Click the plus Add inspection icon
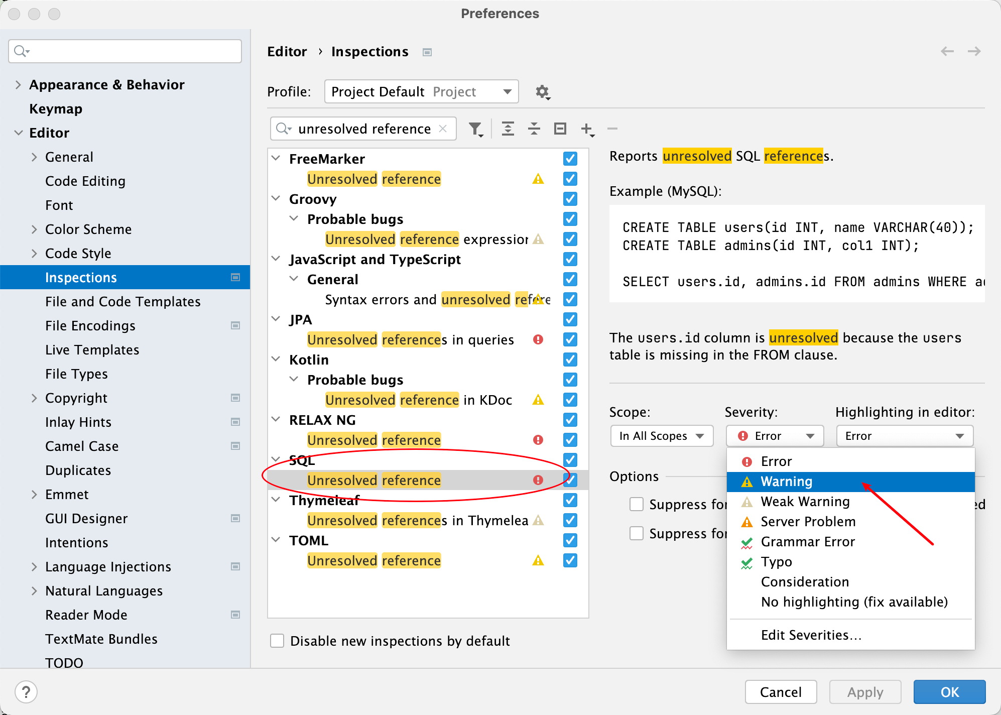 [x=587, y=129]
